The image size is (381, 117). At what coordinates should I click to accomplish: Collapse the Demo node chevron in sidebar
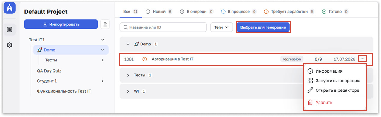103,50
